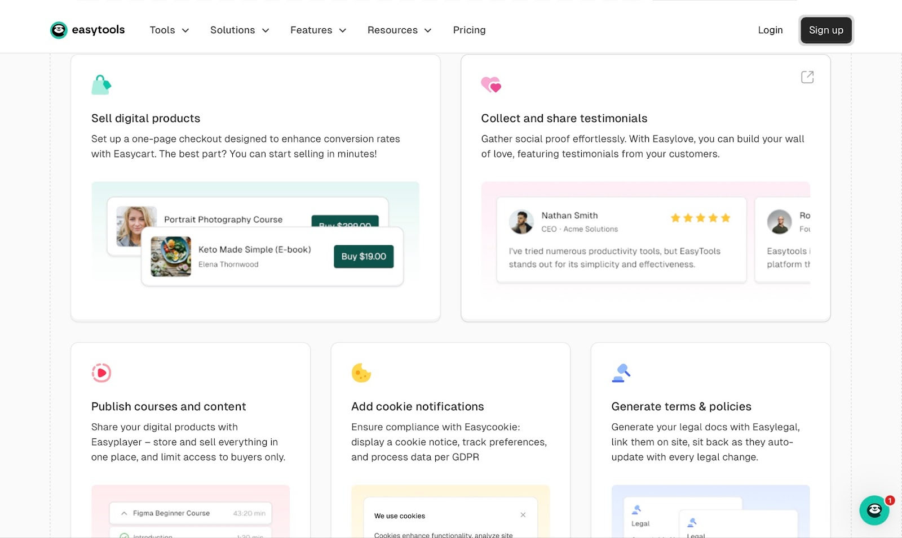Click the easytools logo icon

coord(59,30)
